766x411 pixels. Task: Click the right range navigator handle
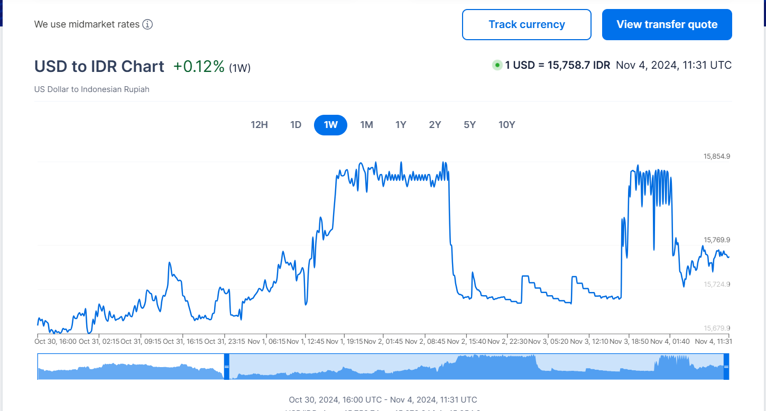(726, 367)
